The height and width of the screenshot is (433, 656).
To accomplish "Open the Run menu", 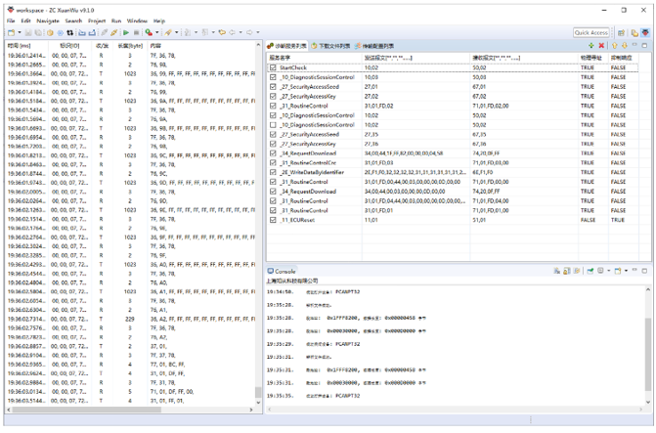I will (116, 21).
